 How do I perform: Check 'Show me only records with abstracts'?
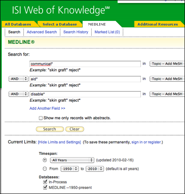coord(40,118)
